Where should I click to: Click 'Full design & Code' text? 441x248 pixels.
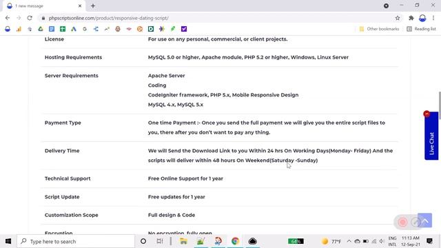click(172, 215)
